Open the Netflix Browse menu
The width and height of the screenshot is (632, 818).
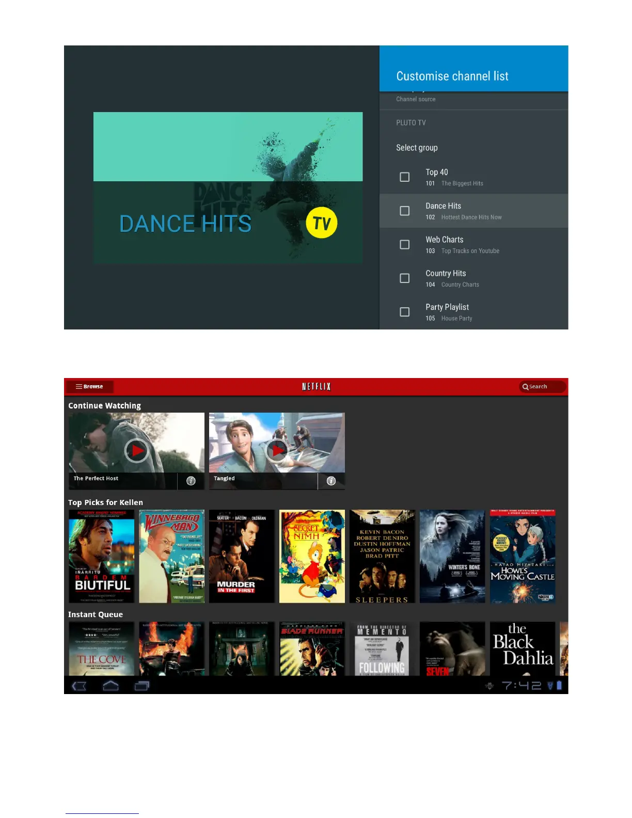click(90, 386)
